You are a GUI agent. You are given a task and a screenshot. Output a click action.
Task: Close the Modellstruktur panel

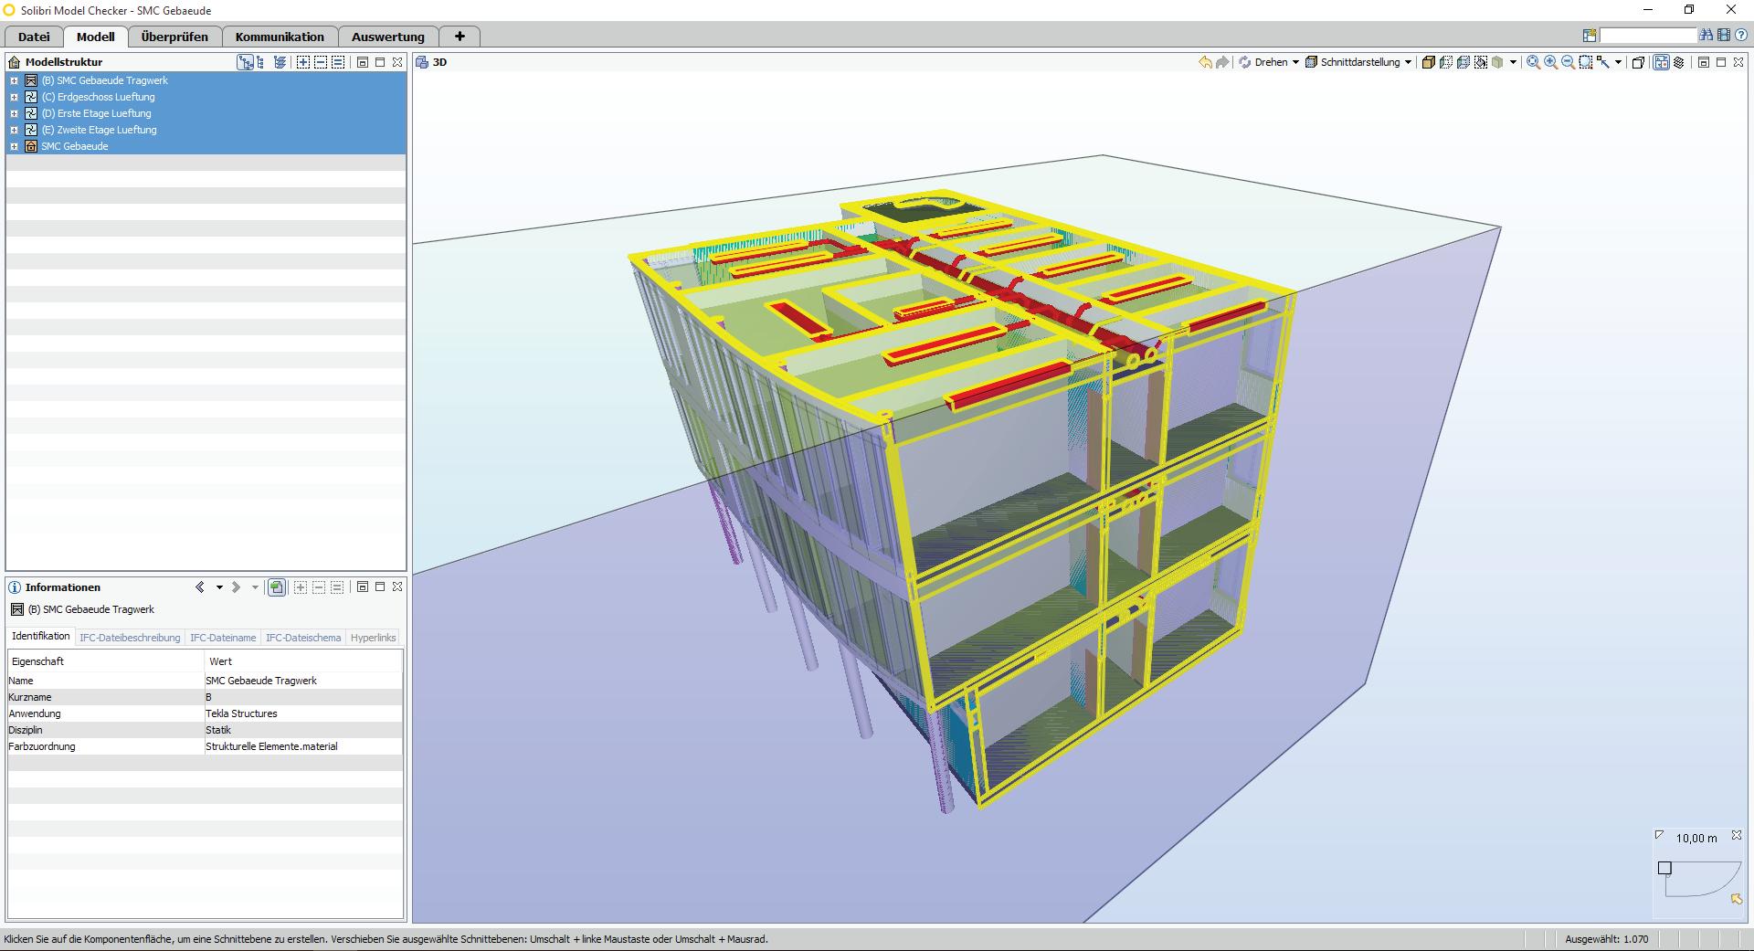[x=397, y=62]
